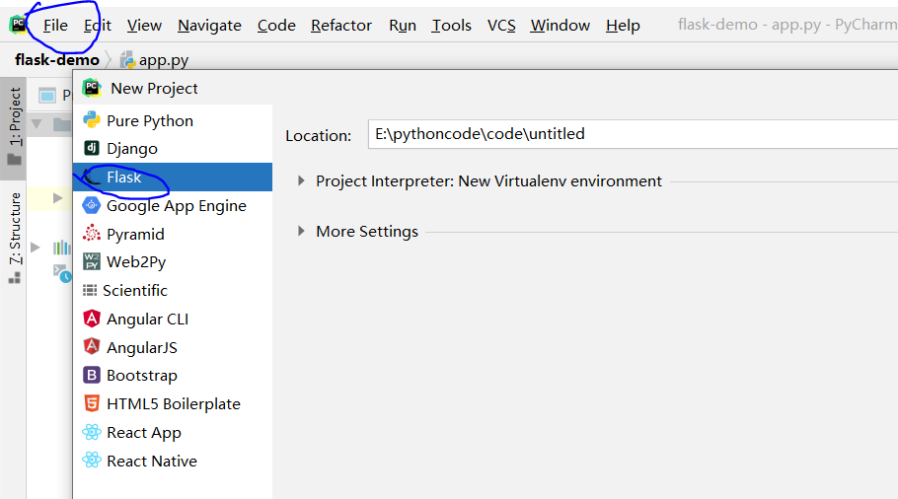
Task: Open the Refactor menu
Action: [x=341, y=26]
